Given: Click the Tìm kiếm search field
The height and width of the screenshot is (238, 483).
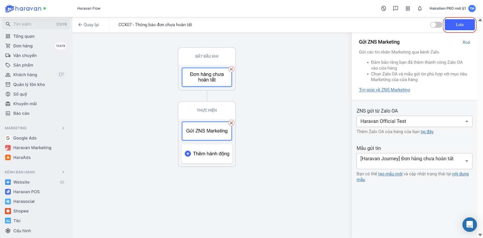Looking at the screenshot, I should point(36,24).
